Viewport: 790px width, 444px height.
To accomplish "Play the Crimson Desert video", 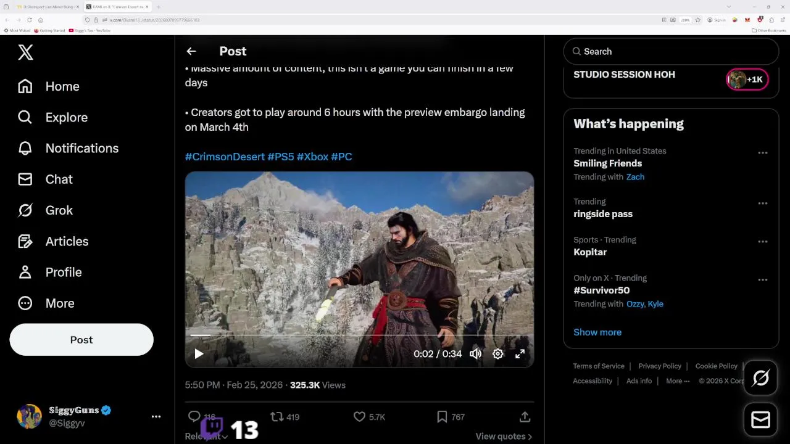I will pos(199,354).
